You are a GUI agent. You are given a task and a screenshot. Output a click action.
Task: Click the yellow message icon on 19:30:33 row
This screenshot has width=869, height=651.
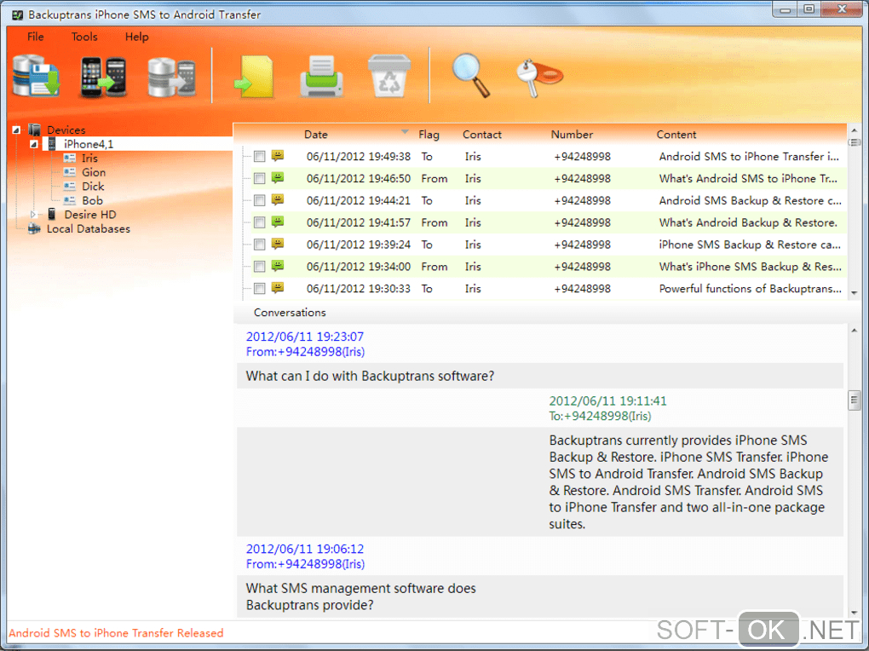pos(278,288)
